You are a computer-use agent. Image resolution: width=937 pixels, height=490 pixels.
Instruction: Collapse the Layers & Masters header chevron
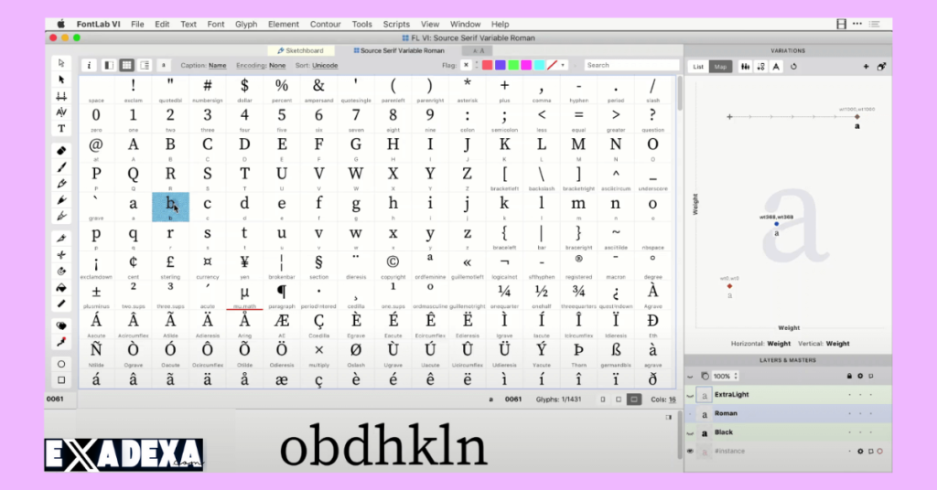pos(691,377)
